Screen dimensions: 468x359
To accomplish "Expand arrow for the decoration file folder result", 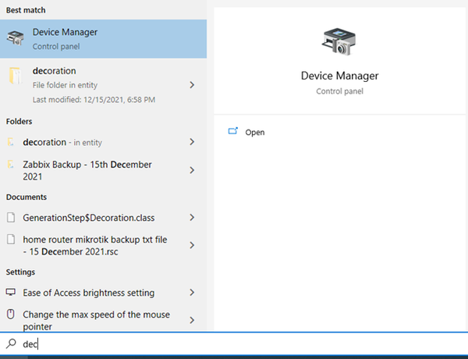I will tap(192, 84).
